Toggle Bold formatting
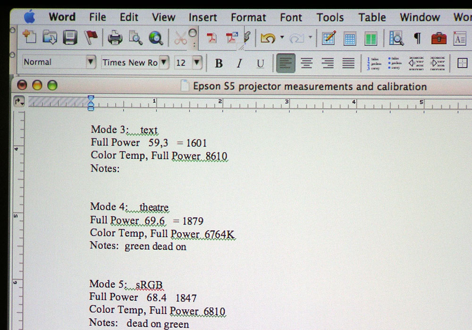 tap(219, 63)
